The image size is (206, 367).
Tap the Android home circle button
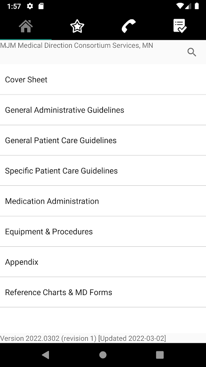(x=103, y=355)
